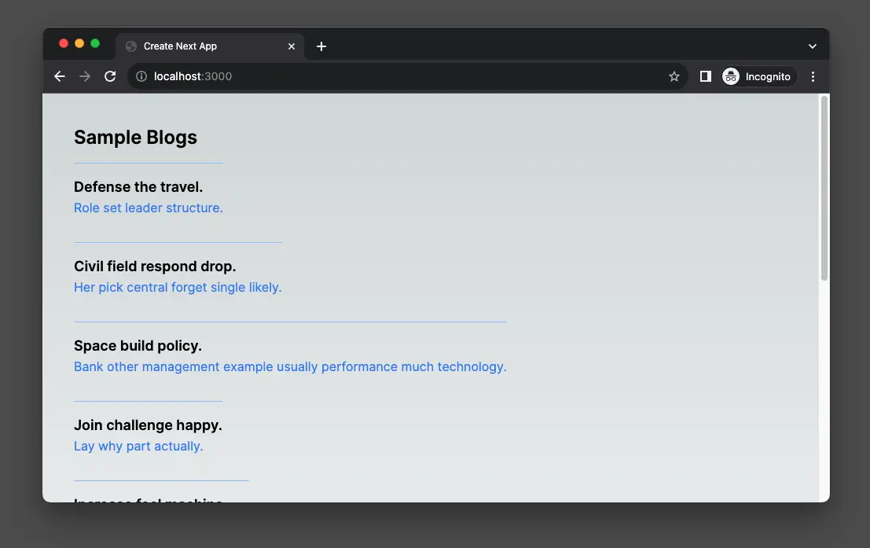Close the Create Next App tab
Screen dimensions: 870x548
(292, 46)
